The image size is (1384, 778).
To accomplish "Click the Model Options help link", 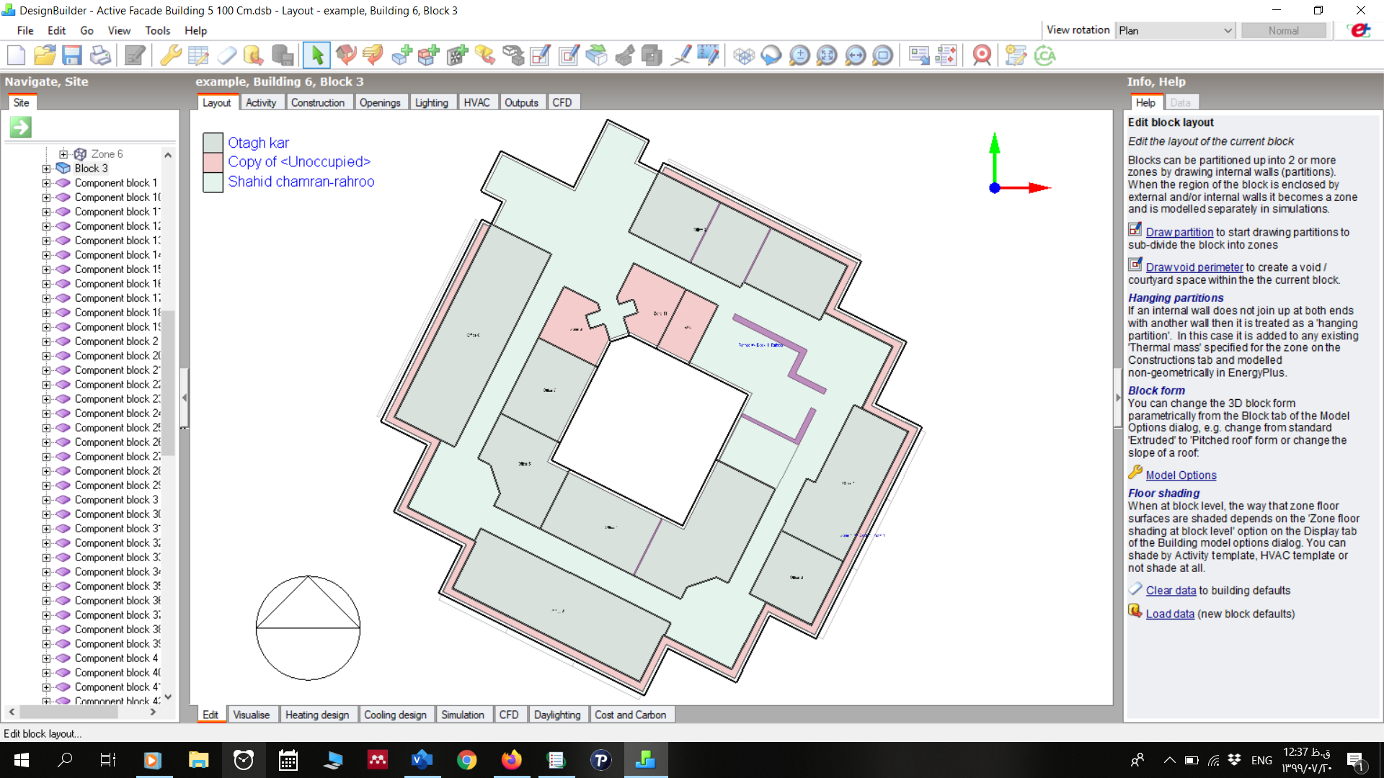I will point(1181,475).
